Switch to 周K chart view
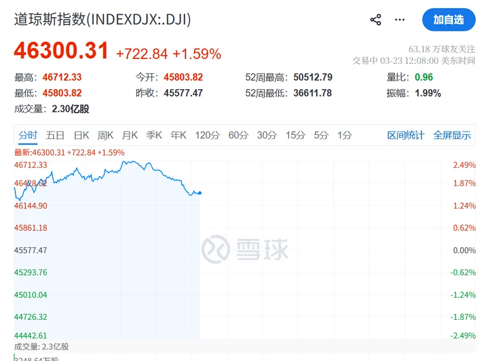 (x=105, y=135)
